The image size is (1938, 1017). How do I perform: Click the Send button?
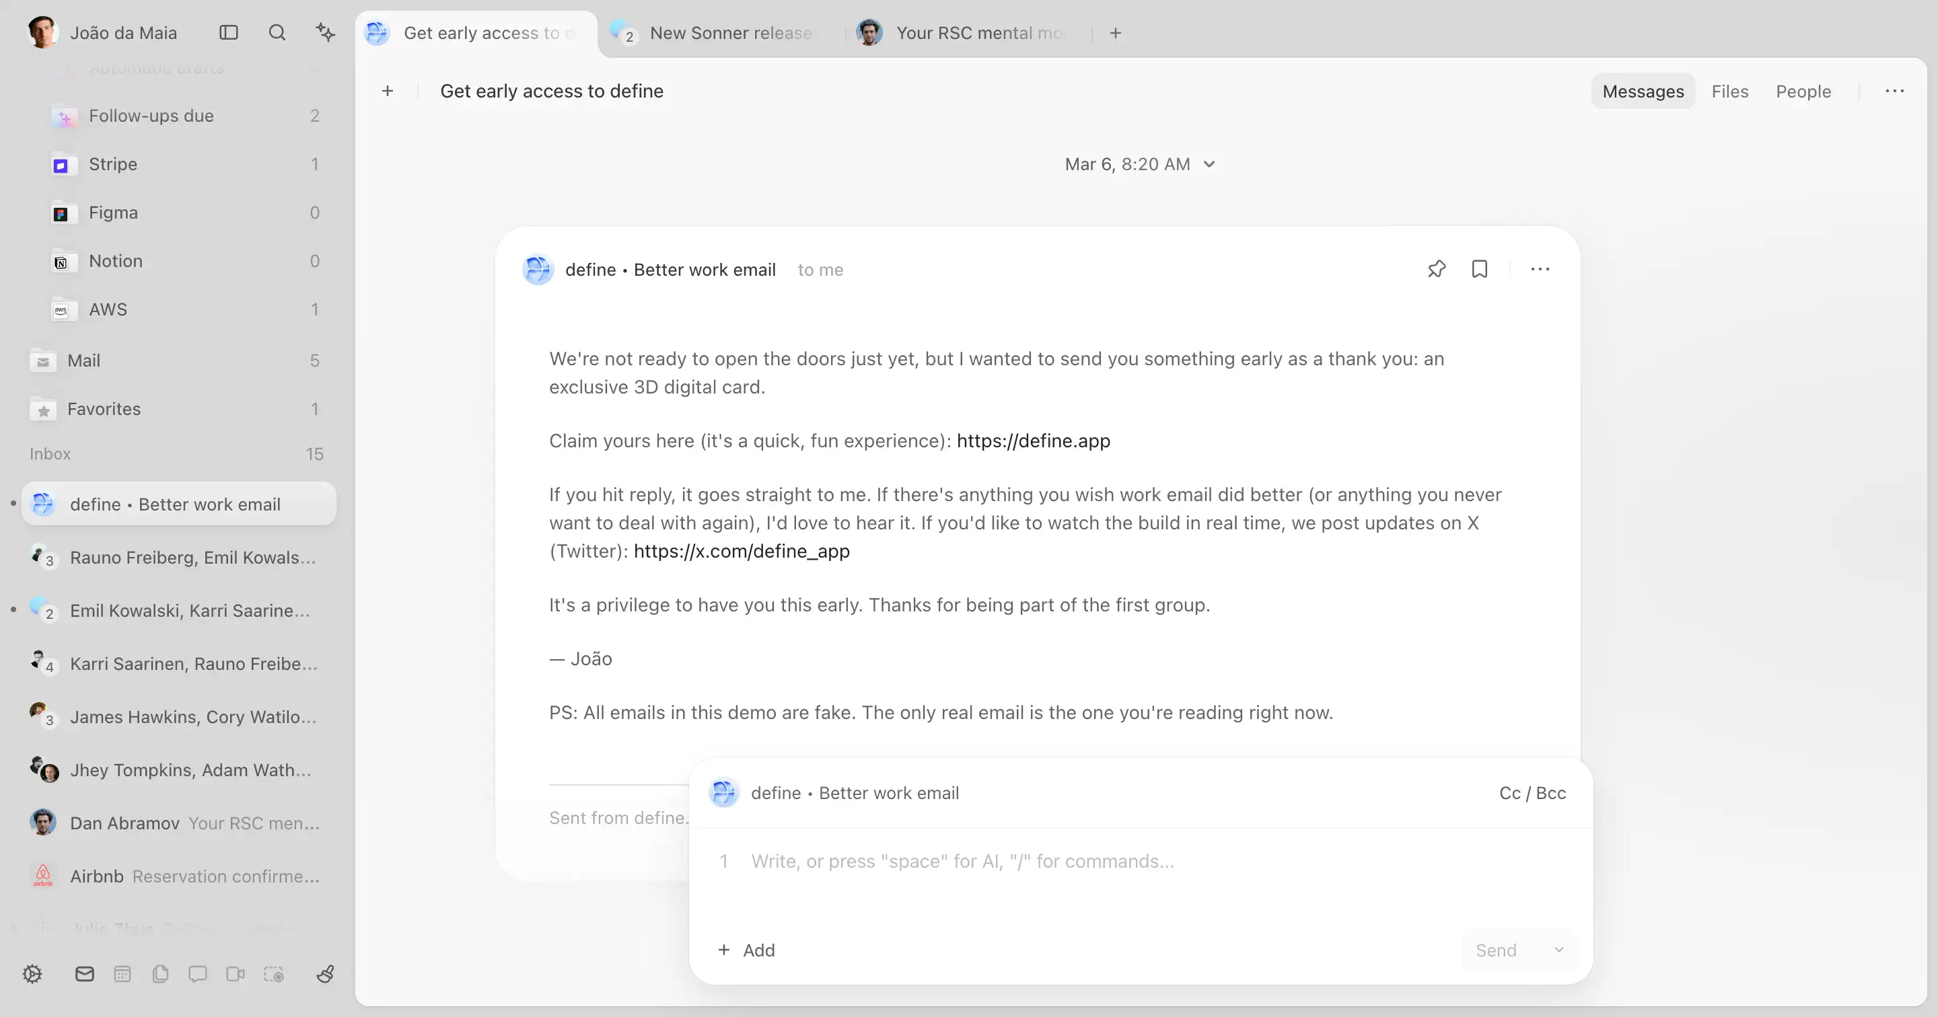pyautogui.click(x=1496, y=950)
